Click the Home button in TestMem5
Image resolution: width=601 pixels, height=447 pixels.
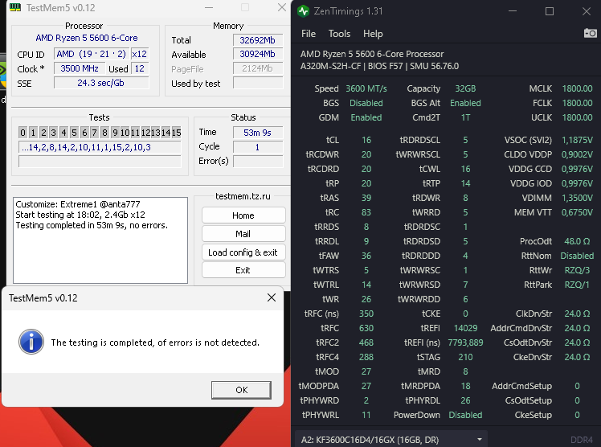(x=243, y=215)
